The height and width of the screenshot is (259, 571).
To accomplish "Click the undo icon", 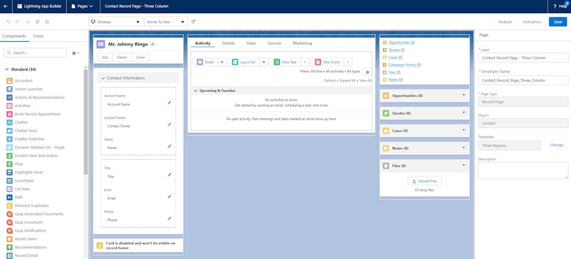I will (9, 22).
